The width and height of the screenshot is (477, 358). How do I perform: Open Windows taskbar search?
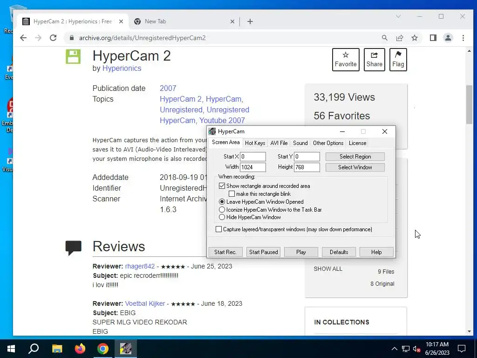pyautogui.click(x=34, y=349)
